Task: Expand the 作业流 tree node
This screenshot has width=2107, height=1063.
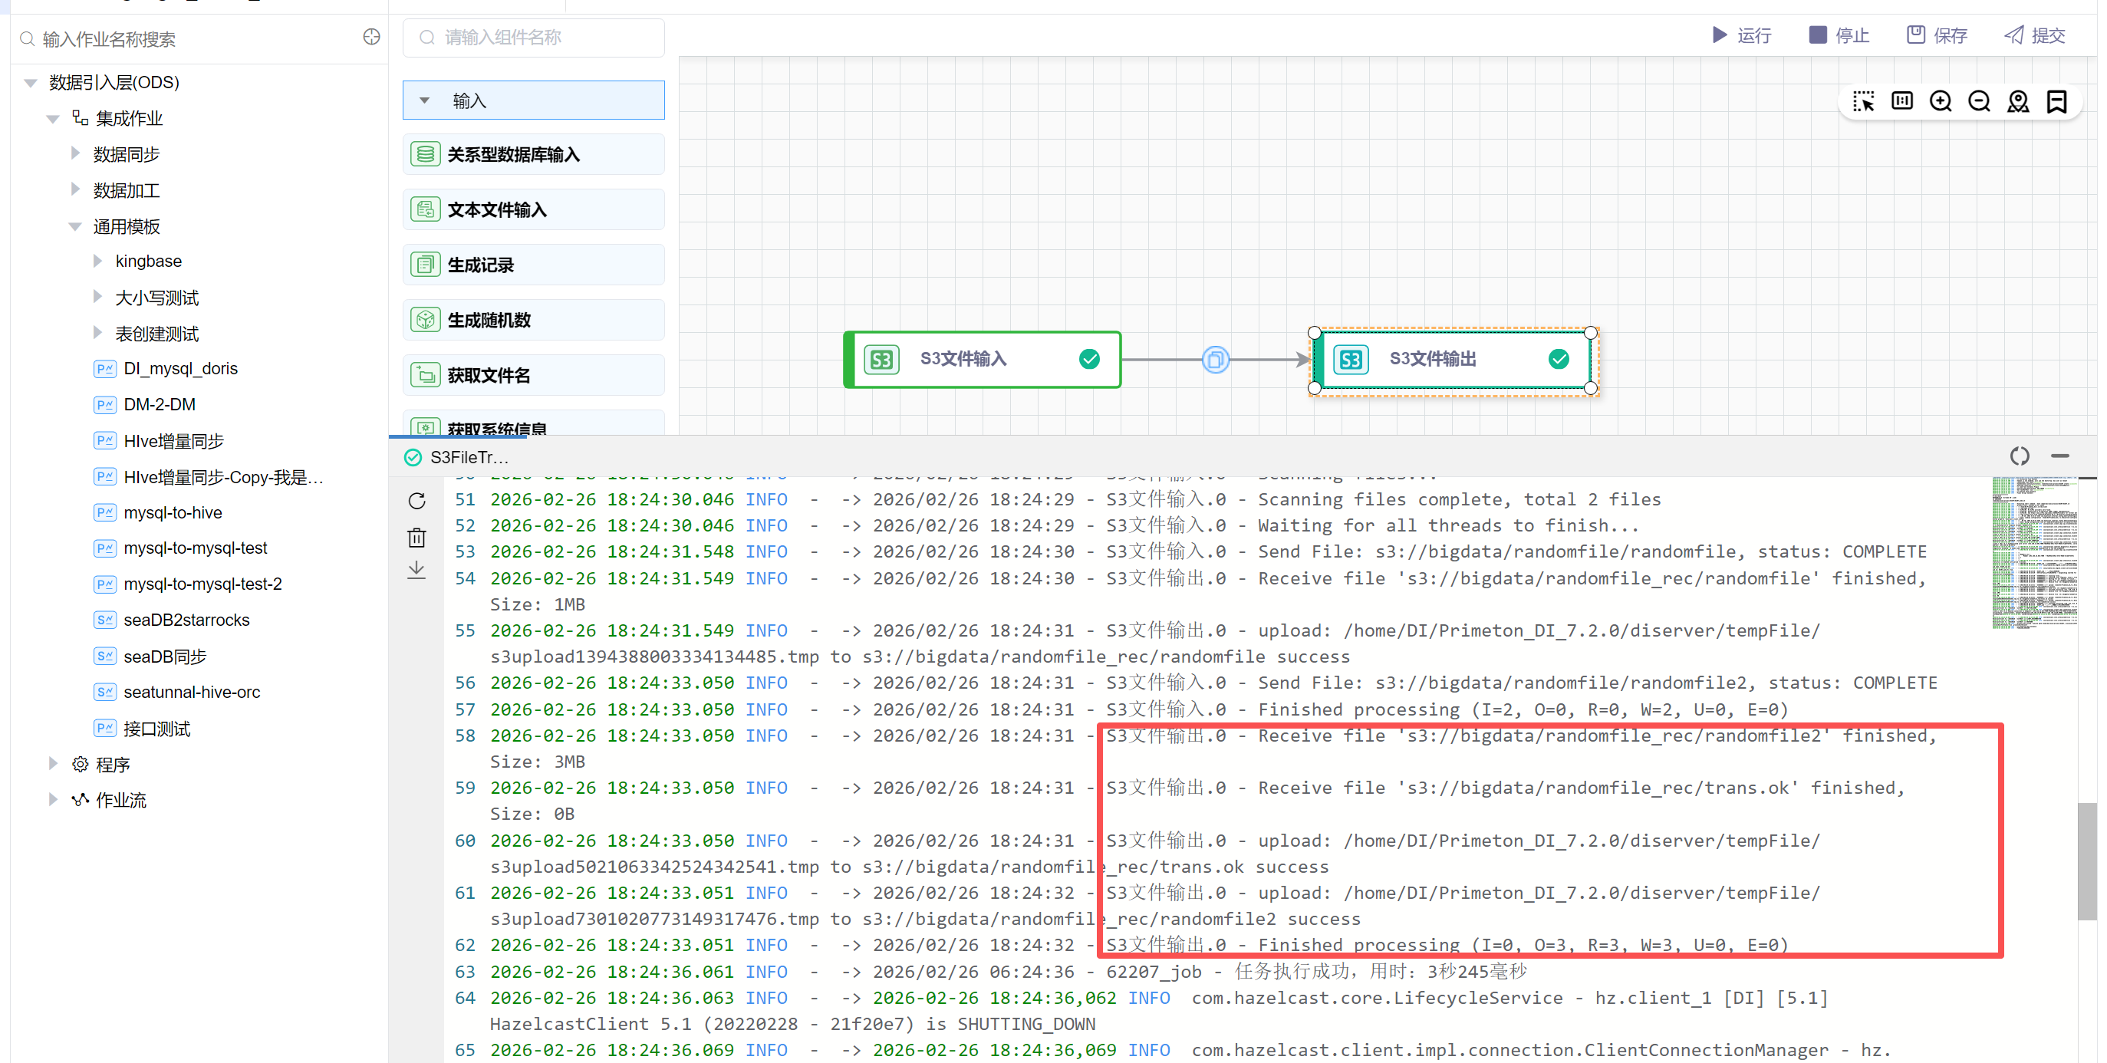Action: (x=53, y=799)
